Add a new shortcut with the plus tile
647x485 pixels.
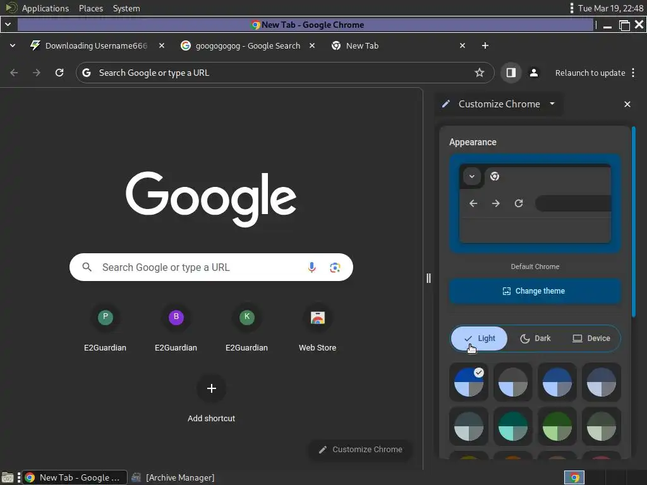(x=211, y=388)
